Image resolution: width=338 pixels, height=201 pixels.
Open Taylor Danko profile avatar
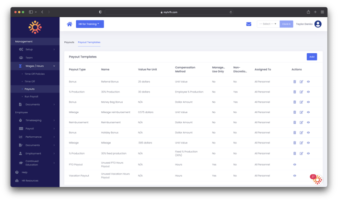(318, 24)
